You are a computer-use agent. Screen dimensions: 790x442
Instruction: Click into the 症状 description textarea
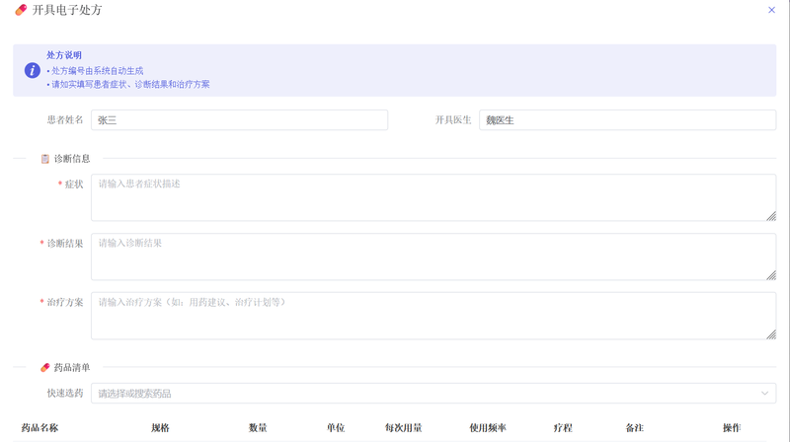pos(434,197)
